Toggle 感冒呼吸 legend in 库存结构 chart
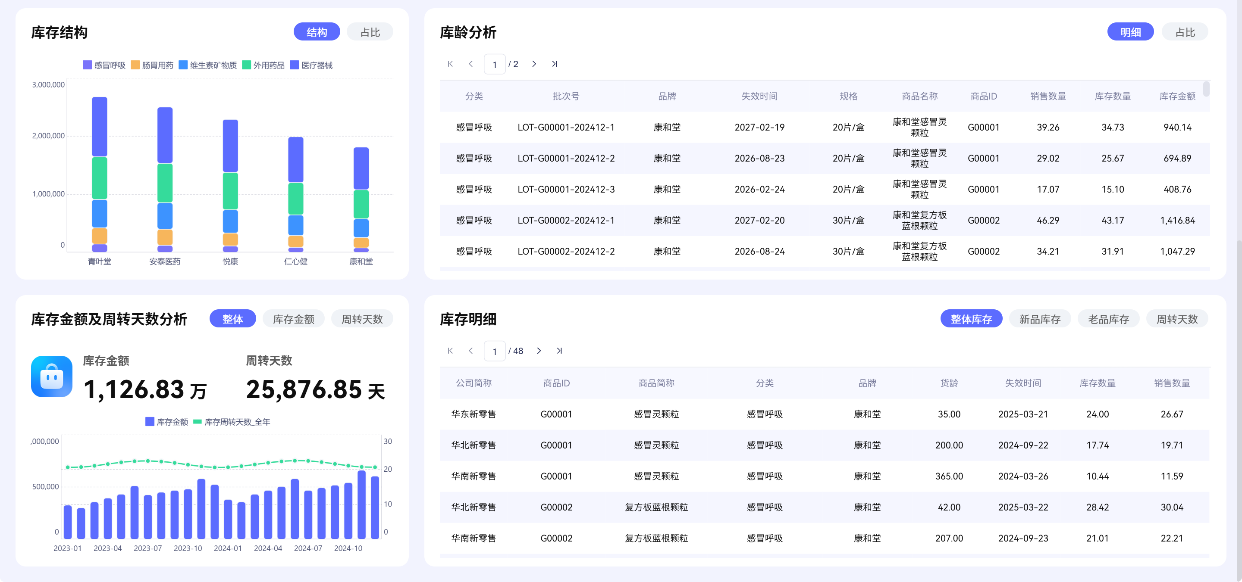The image size is (1242, 582). click(103, 65)
